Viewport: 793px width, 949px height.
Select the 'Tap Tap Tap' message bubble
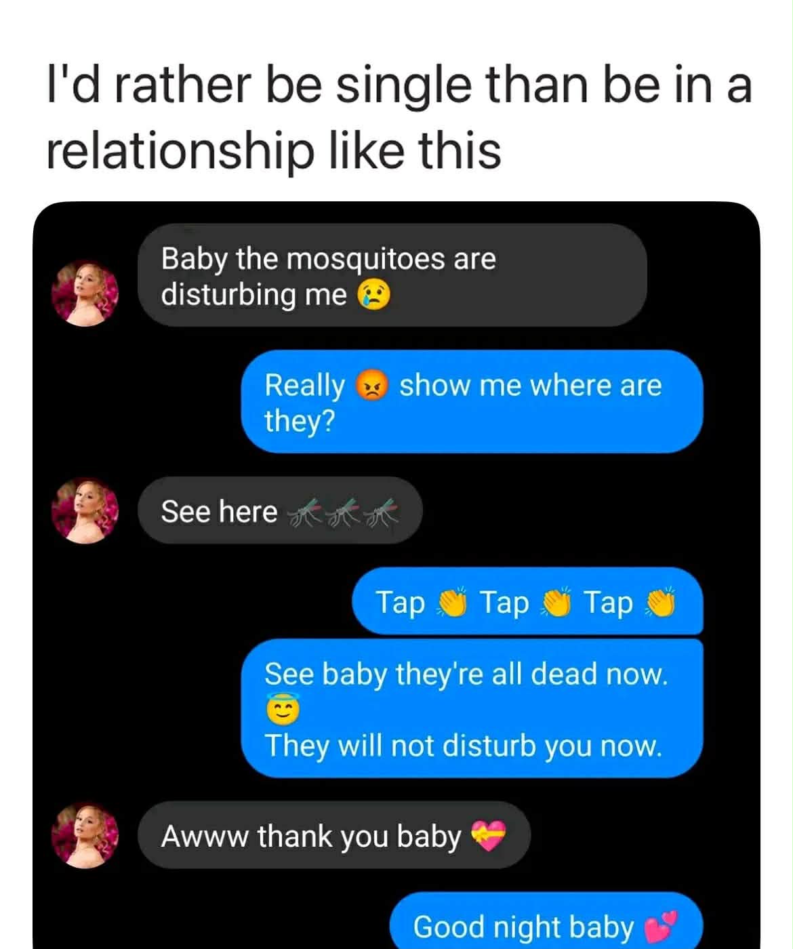coord(527,601)
